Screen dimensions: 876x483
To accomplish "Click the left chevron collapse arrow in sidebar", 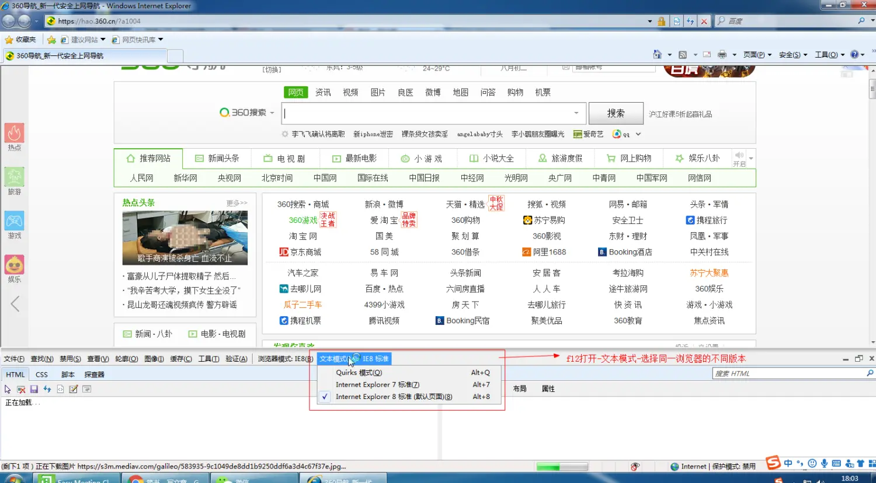I will [x=15, y=304].
